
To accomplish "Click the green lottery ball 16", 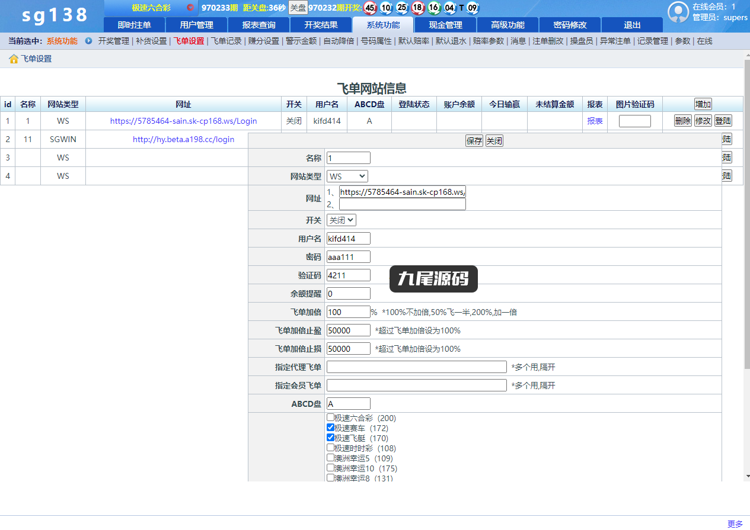I will (x=434, y=8).
